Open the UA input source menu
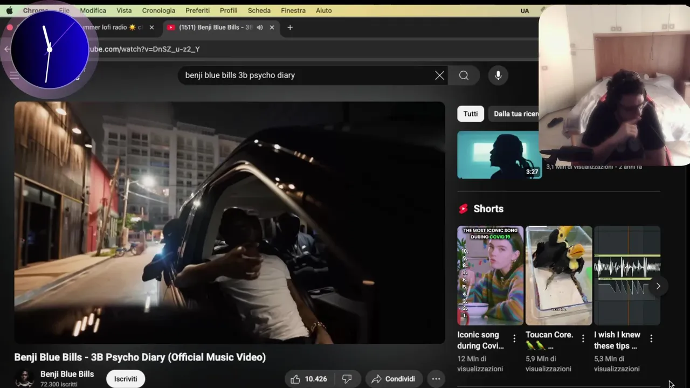 (x=525, y=11)
